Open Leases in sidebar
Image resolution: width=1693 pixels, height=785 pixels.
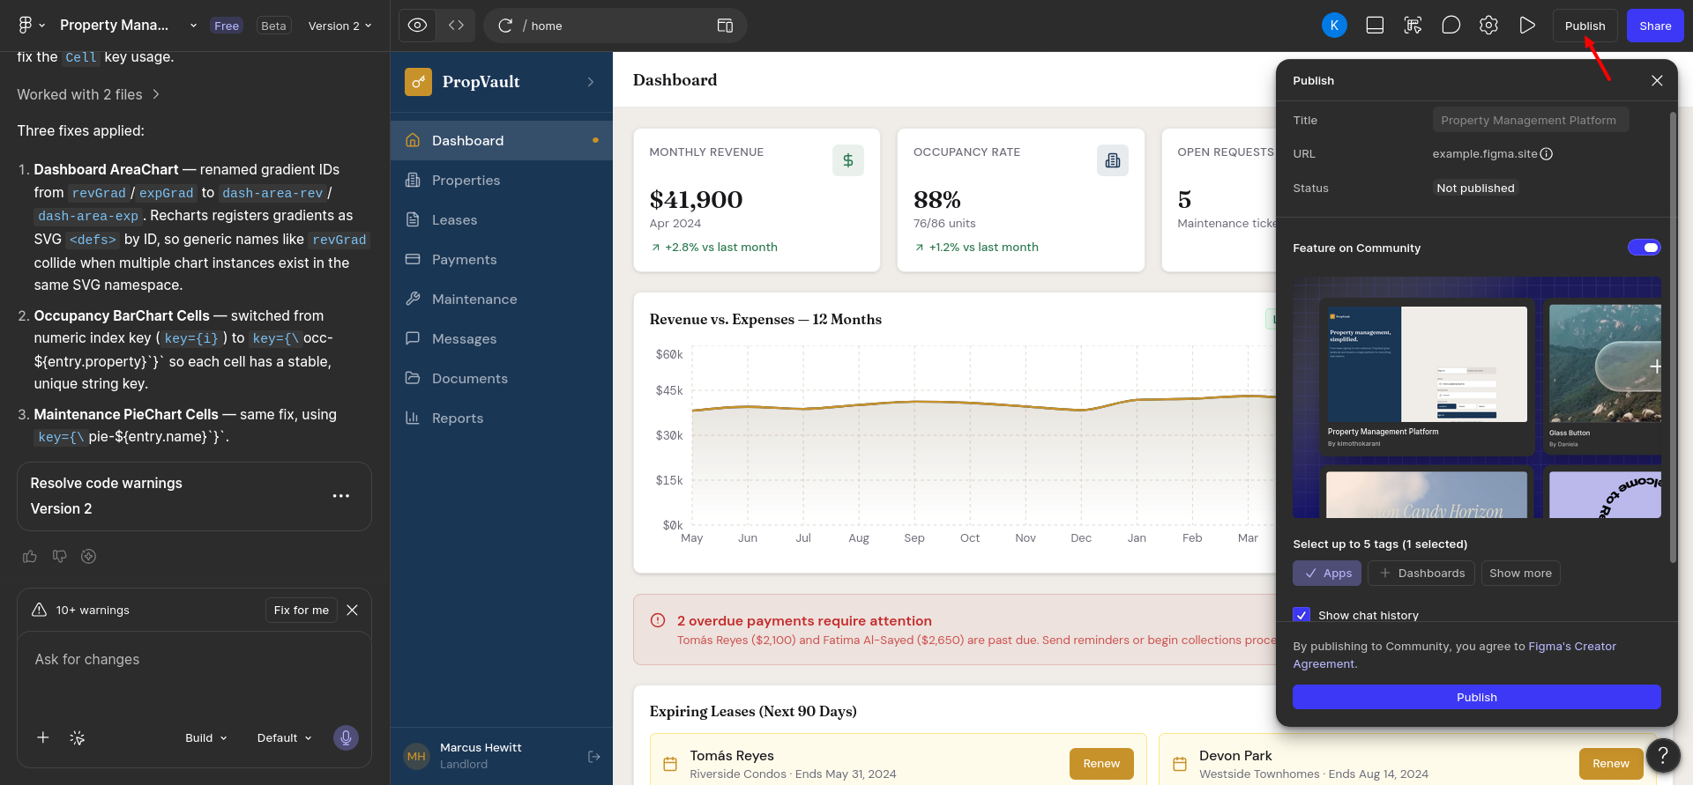[x=502, y=219]
